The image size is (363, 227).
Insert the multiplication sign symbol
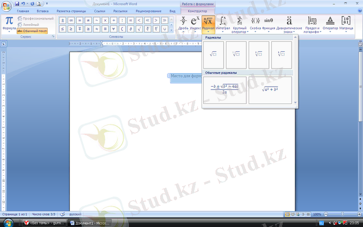[x=105, y=20]
